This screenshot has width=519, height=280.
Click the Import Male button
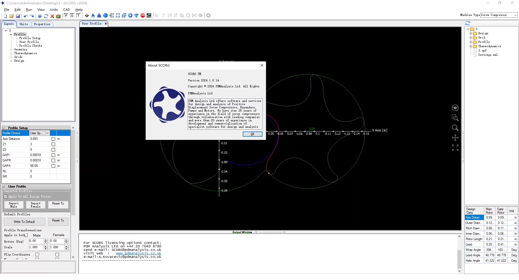(14, 205)
